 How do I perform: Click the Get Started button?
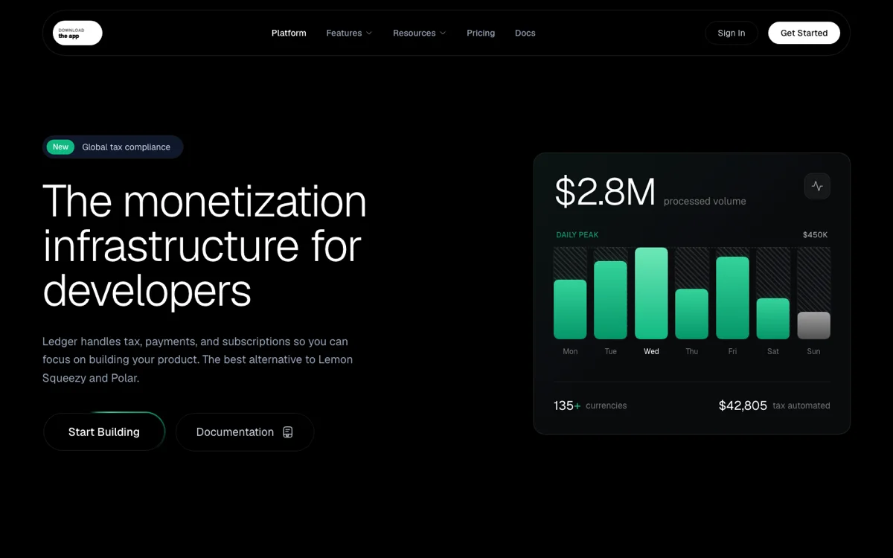[x=804, y=33]
